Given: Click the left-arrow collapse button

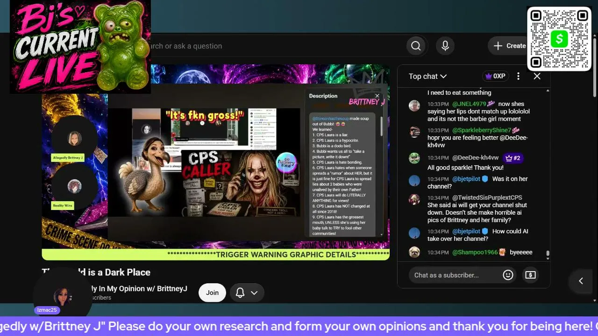Looking at the screenshot, I should point(581,280).
